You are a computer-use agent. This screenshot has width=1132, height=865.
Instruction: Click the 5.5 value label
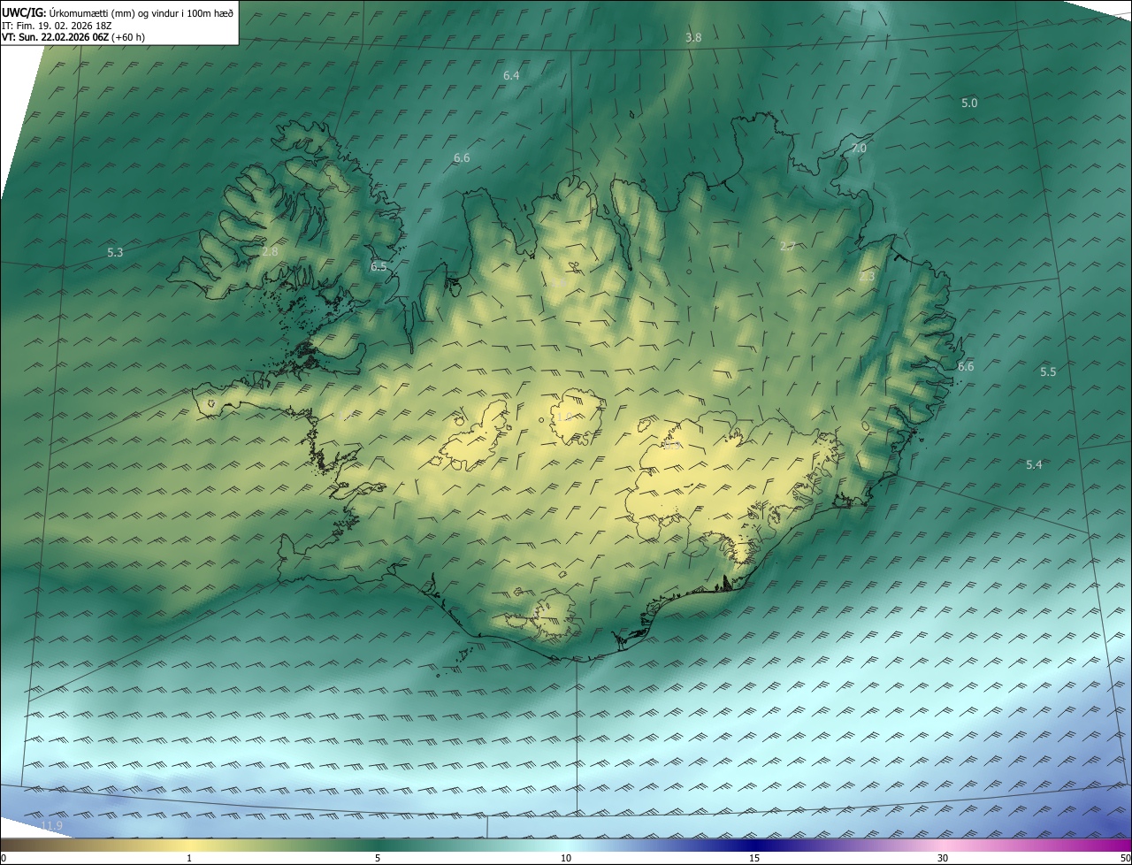1048,371
